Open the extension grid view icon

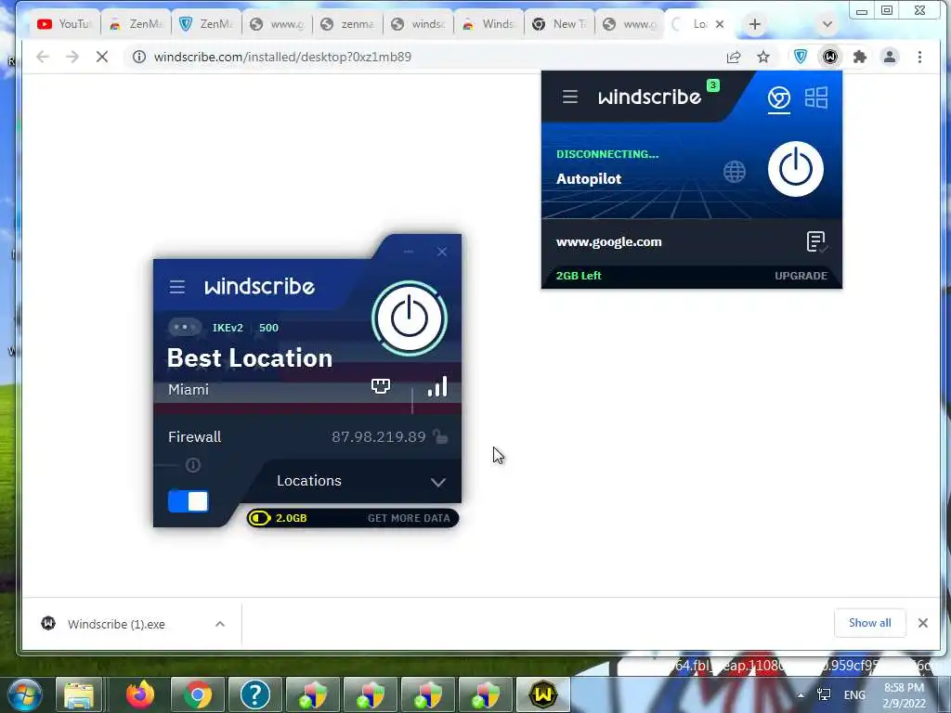(815, 97)
